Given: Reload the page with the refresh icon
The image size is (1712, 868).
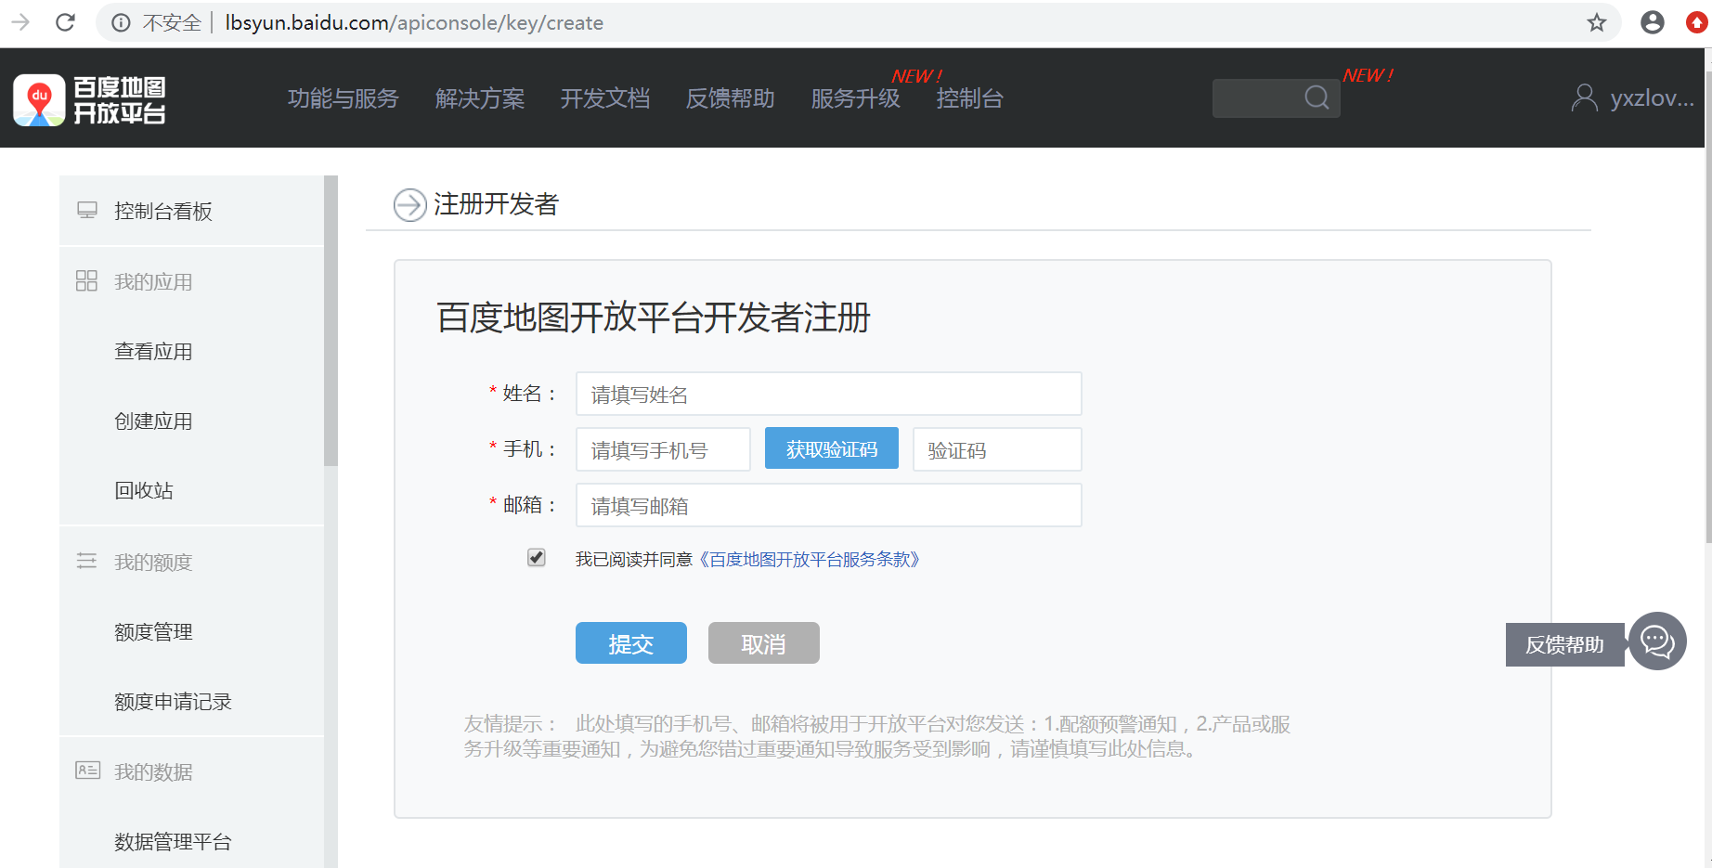Looking at the screenshot, I should tap(65, 22).
